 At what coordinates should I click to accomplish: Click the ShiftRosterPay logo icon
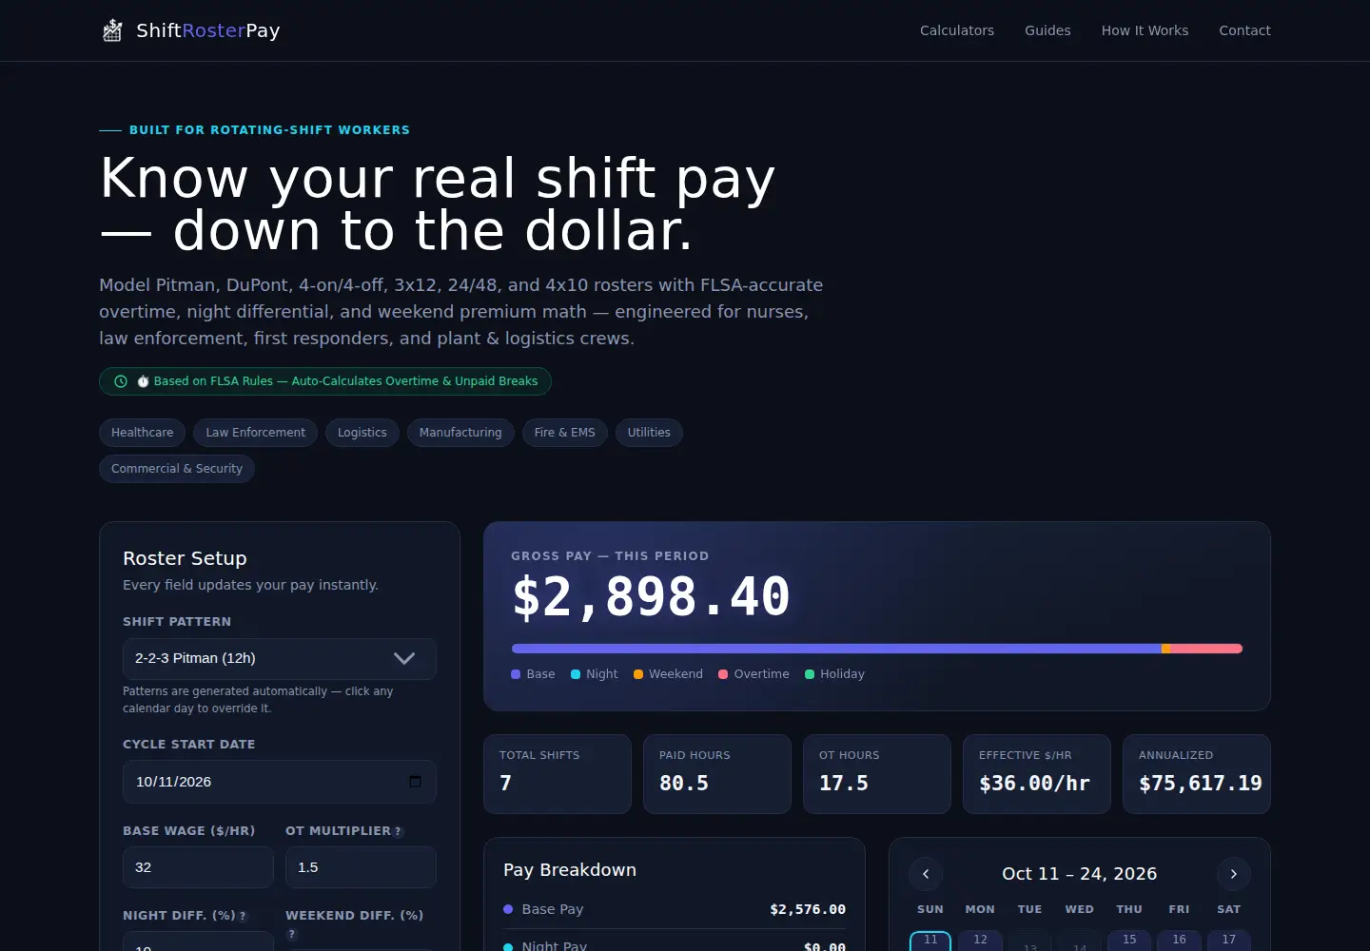112,30
